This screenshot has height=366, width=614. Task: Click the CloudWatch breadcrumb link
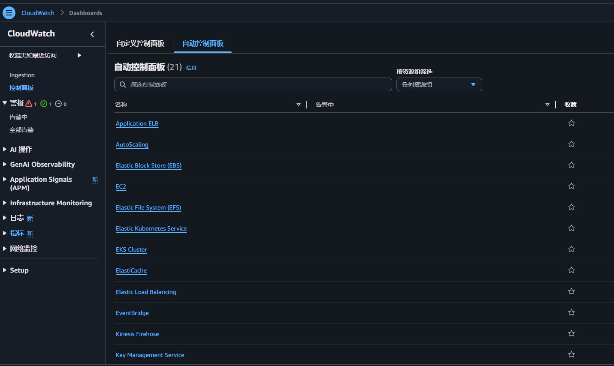click(38, 13)
